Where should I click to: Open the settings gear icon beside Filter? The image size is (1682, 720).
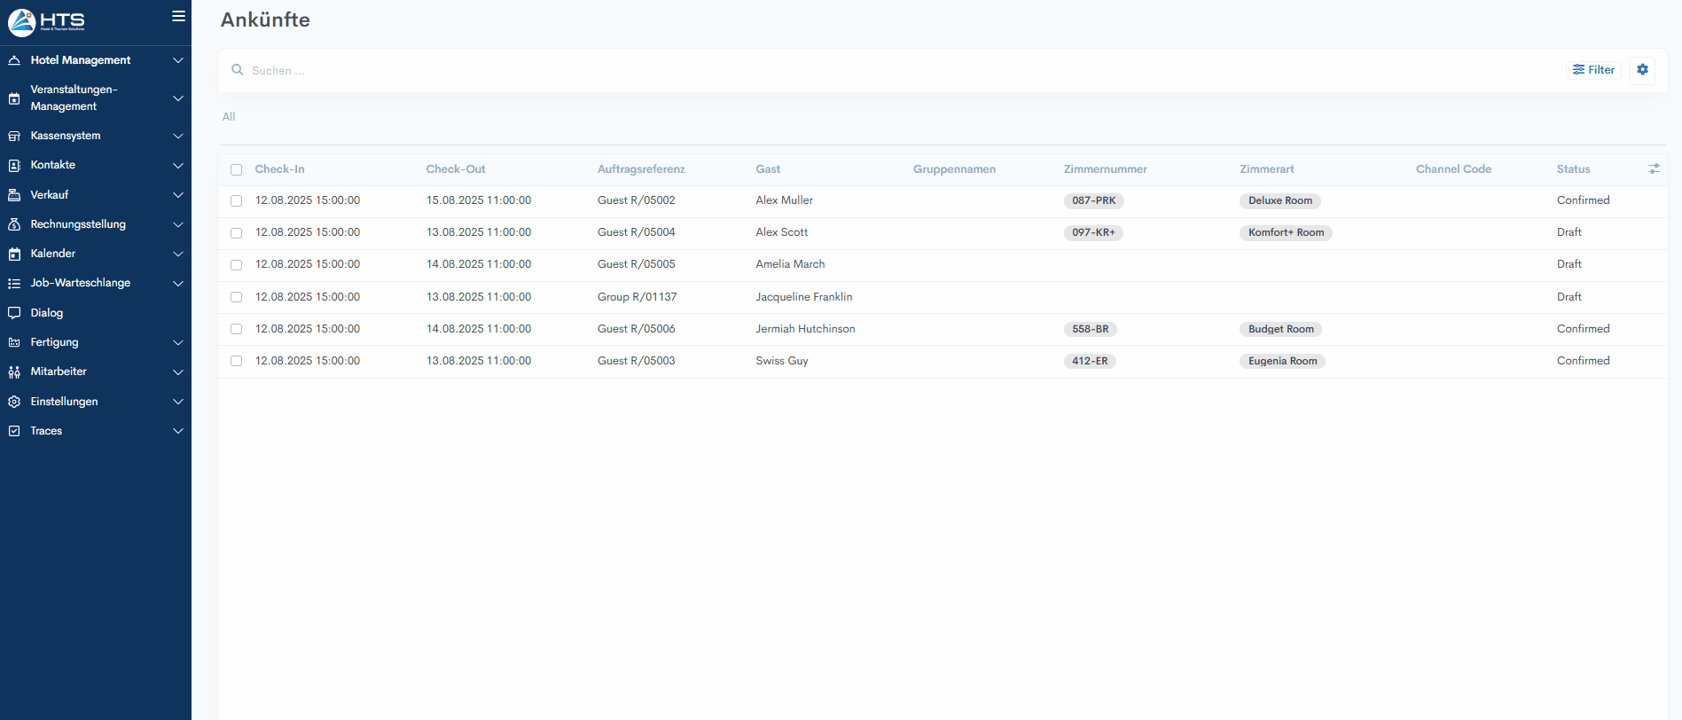coord(1642,70)
